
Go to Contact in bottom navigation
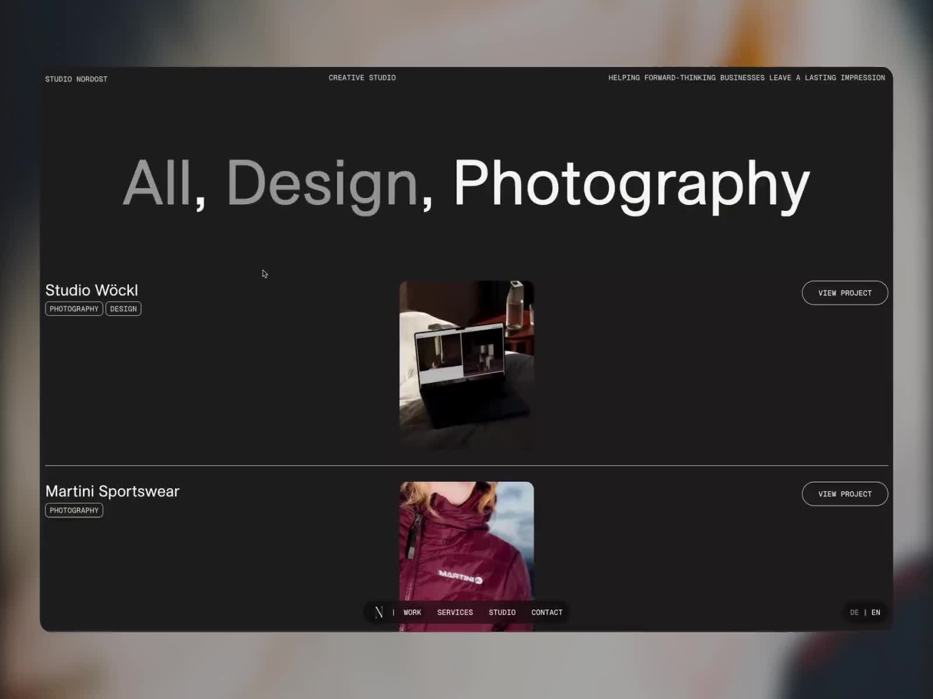point(547,612)
